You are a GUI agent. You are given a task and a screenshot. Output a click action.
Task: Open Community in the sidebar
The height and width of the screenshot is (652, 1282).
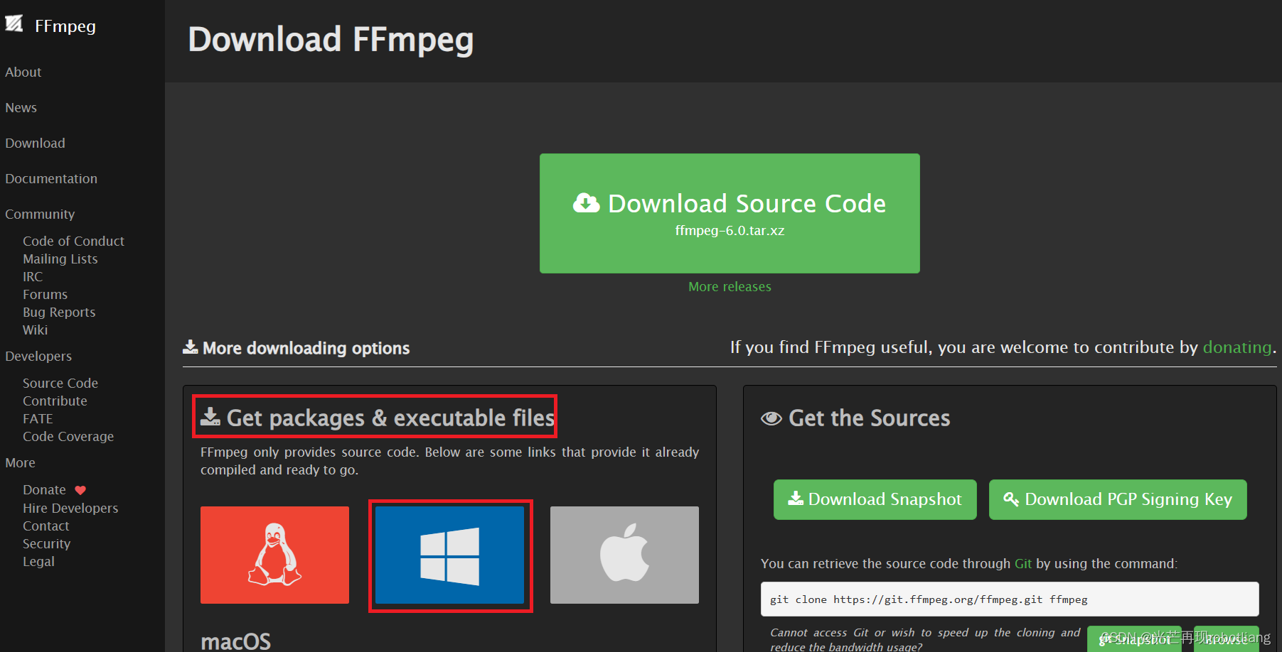point(40,214)
